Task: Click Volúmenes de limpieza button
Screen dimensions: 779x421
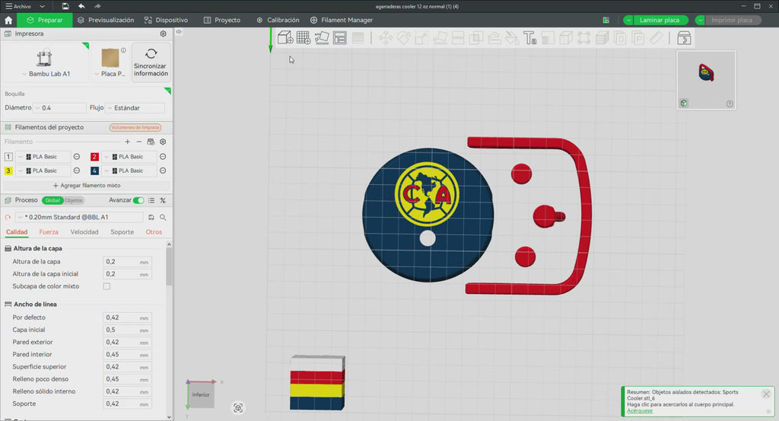Action: click(x=135, y=127)
